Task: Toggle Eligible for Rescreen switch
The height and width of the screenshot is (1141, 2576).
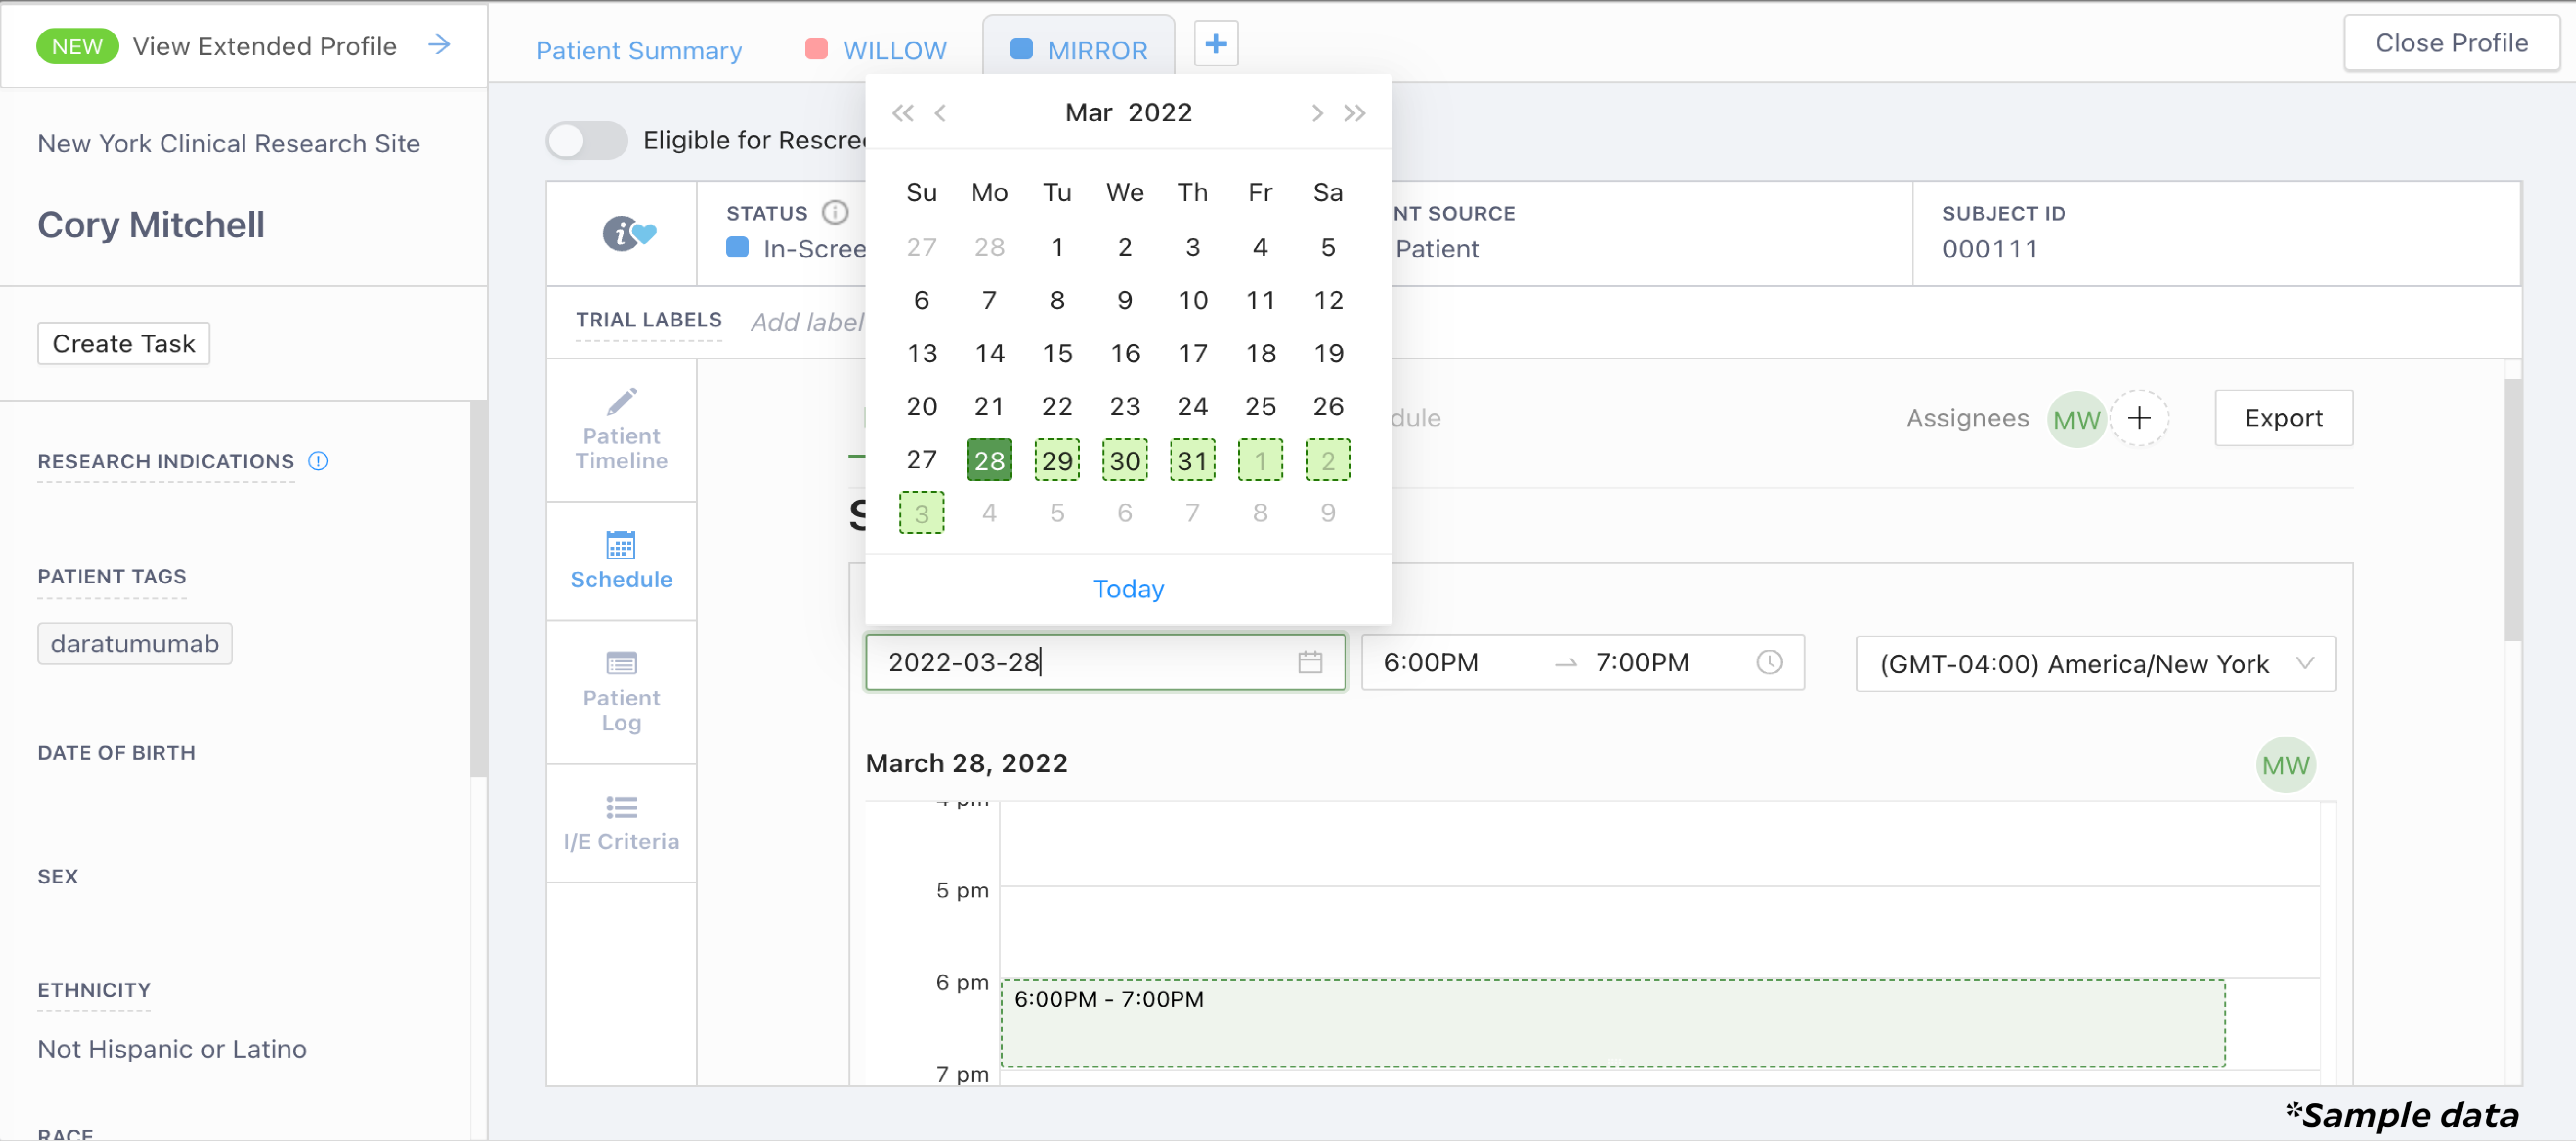Action: (x=587, y=141)
